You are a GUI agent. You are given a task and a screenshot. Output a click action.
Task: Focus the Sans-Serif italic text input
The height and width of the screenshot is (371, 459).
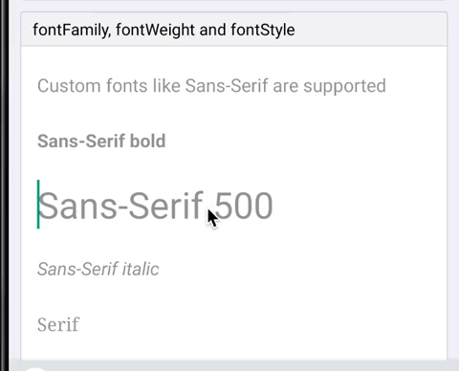click(x=233, y=269)
